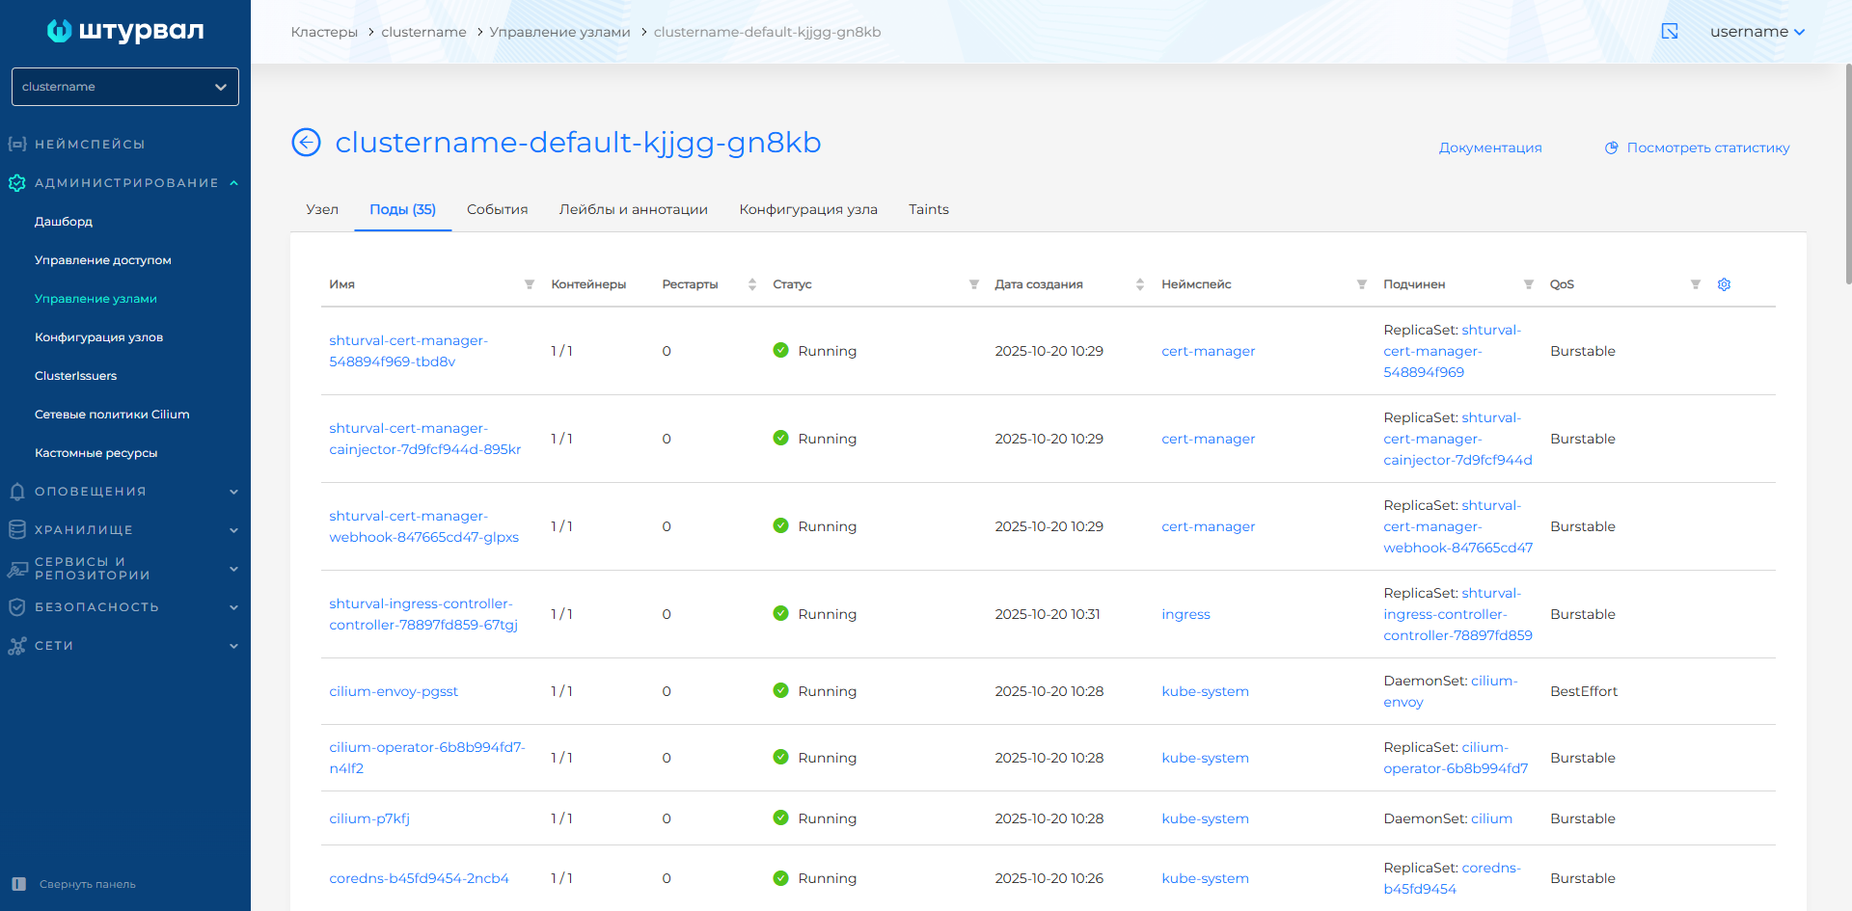Open the username account menu
The image size is (1852, 911).
[1757, 32]
